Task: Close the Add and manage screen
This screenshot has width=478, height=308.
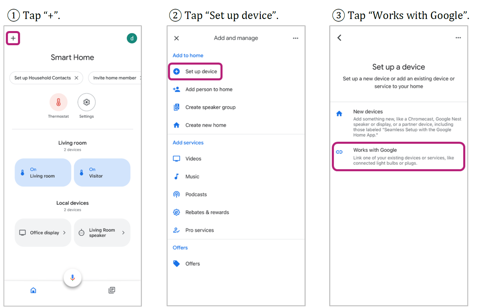Action: click(x=177, y=38)
